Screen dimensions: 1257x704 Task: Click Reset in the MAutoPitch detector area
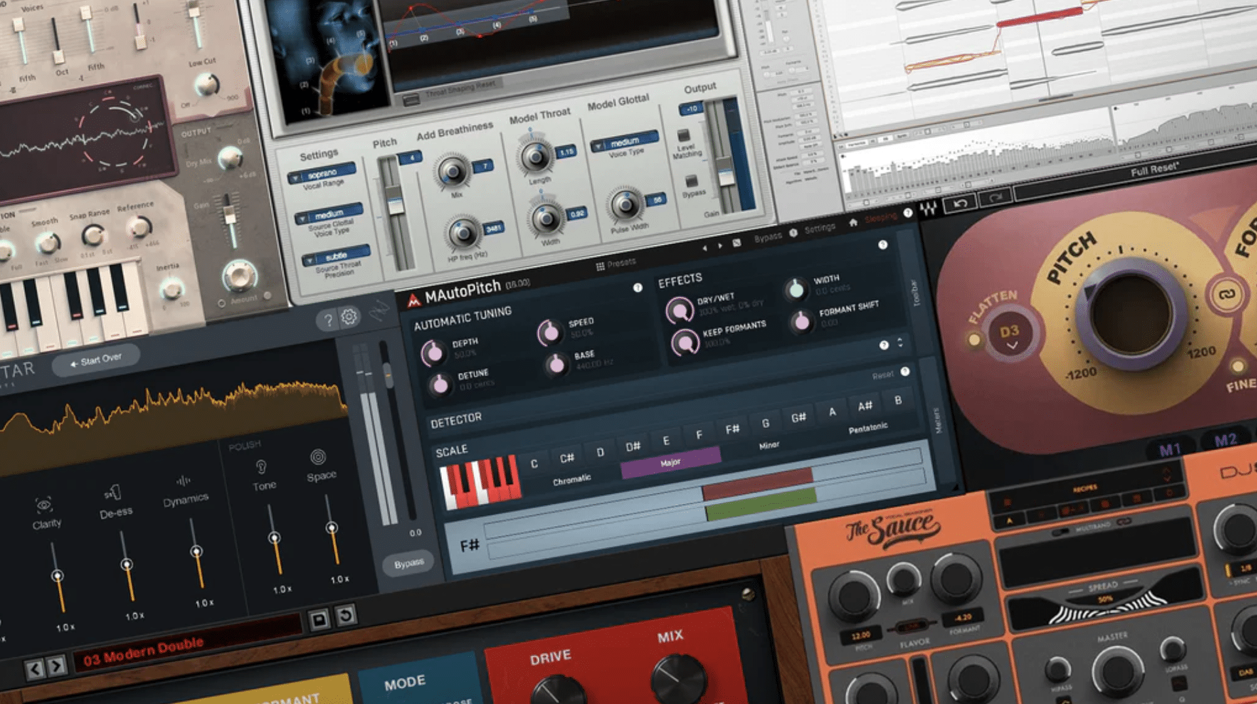click(882, 376)
